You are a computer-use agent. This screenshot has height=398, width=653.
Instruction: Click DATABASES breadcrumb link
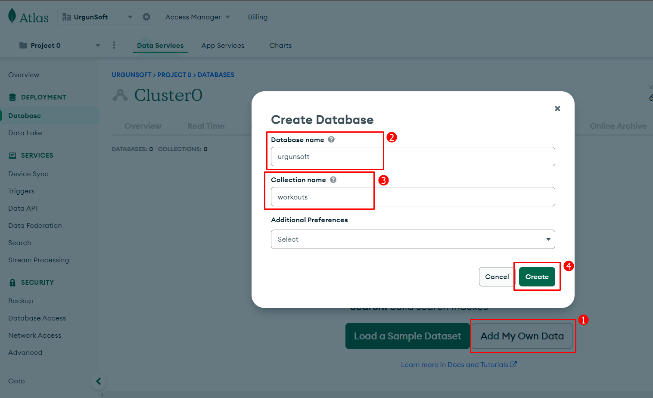216,75
